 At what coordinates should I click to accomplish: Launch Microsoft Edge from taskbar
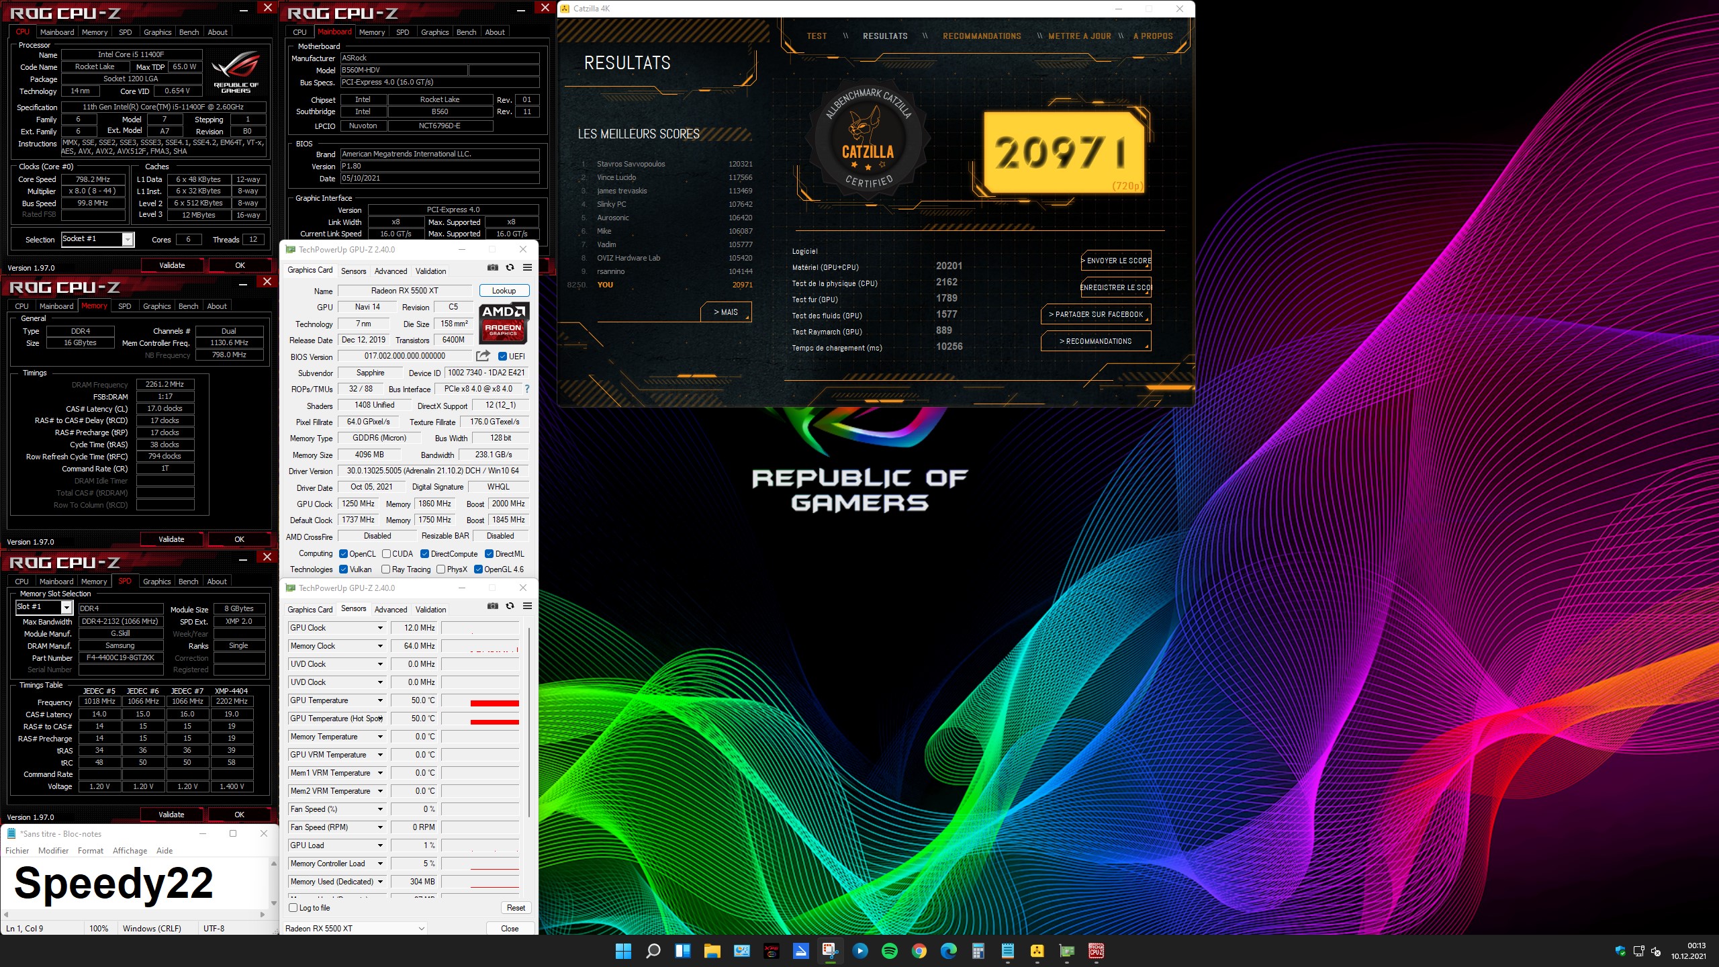(x=949, y=951)
